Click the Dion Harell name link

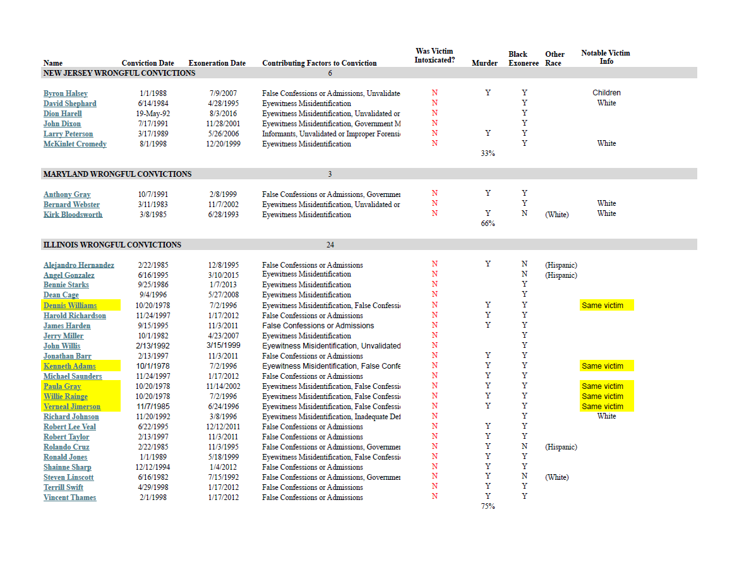63,114
